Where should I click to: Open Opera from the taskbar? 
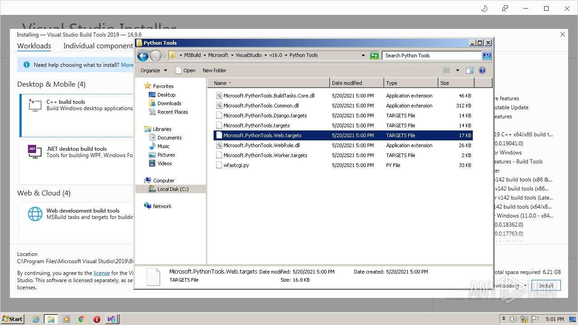click(97, 319)
